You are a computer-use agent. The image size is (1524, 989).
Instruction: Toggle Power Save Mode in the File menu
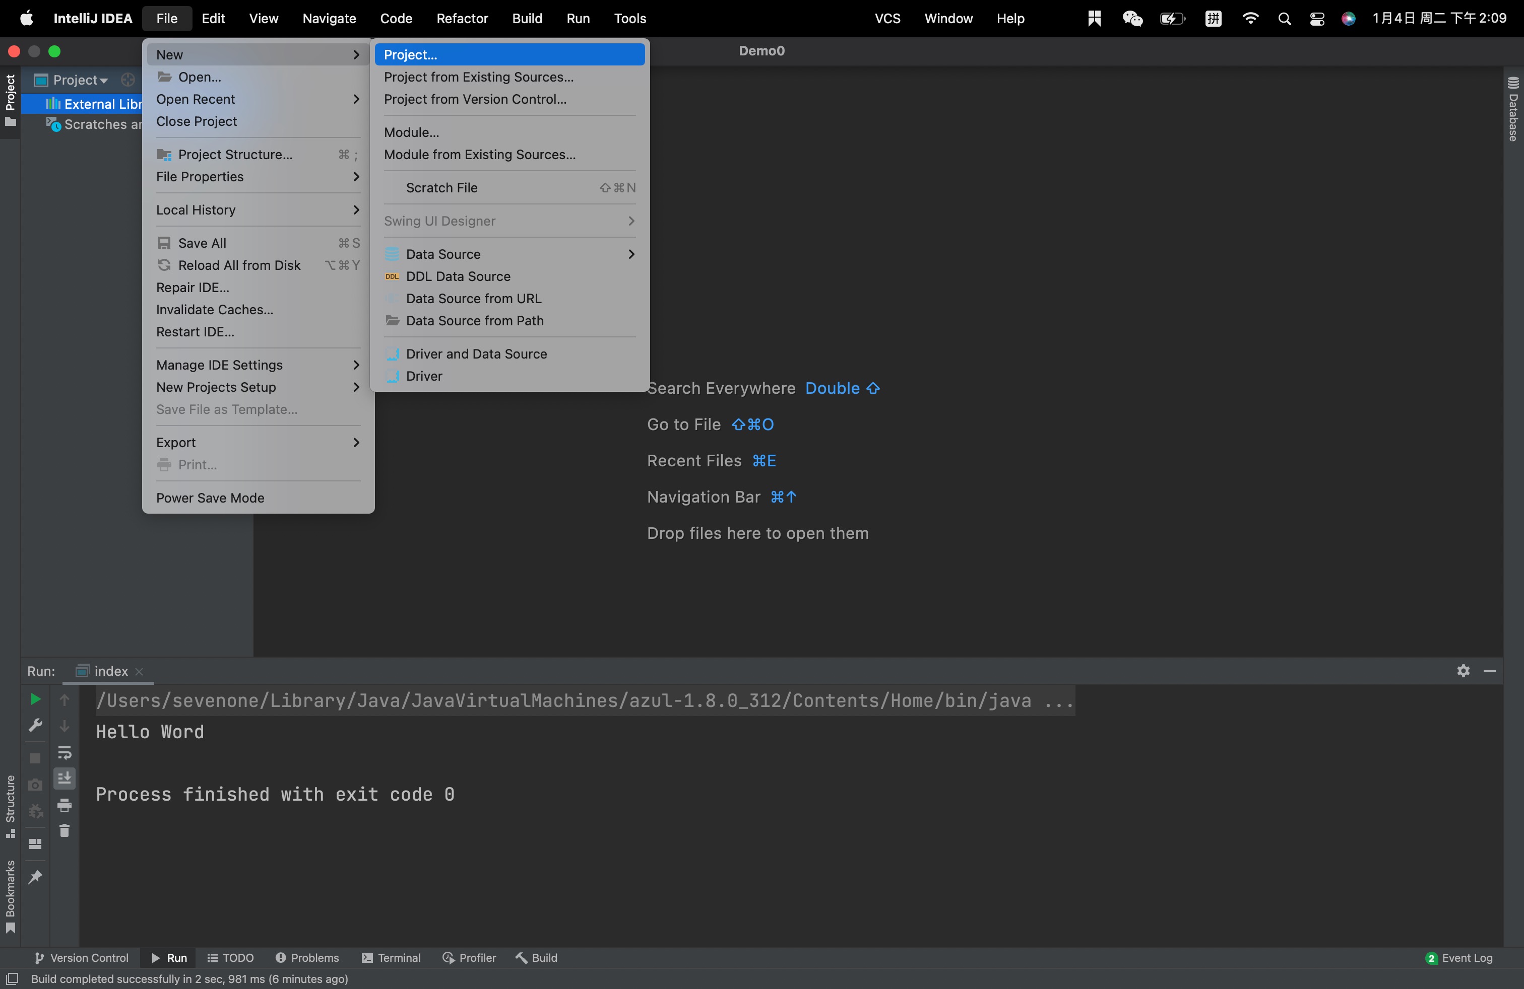point(210,498)
